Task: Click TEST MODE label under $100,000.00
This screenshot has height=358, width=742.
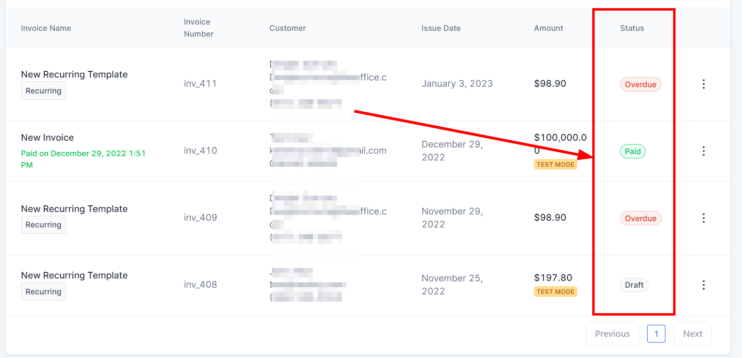Action: pos(555,165)
